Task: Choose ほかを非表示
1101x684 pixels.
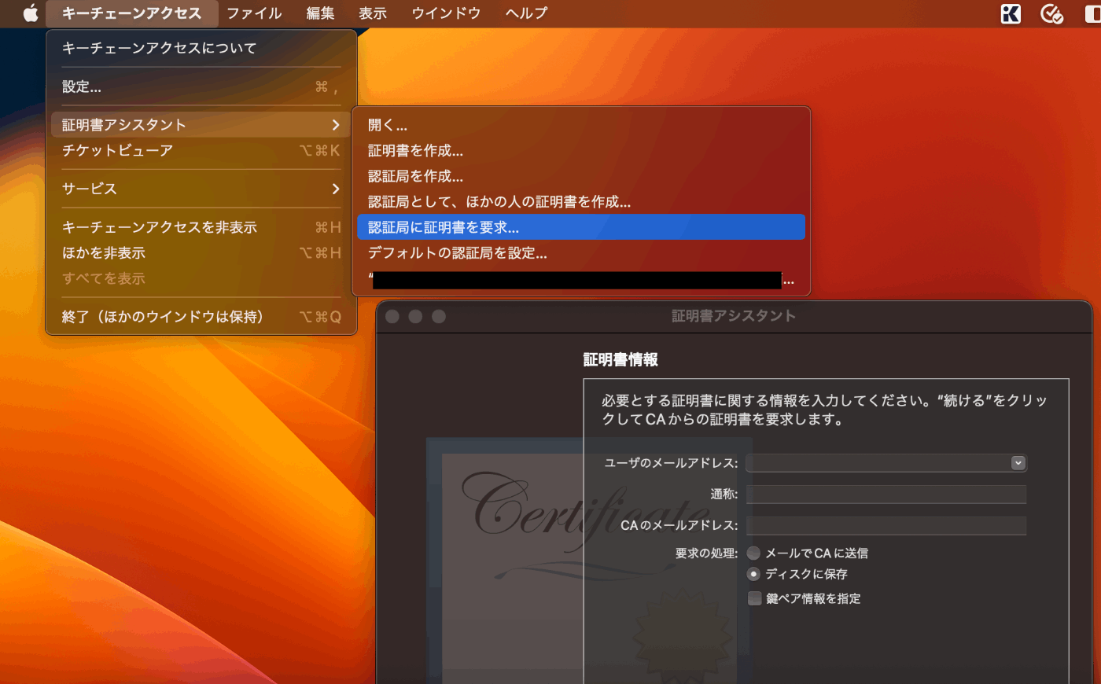Action: pos(201,252)
